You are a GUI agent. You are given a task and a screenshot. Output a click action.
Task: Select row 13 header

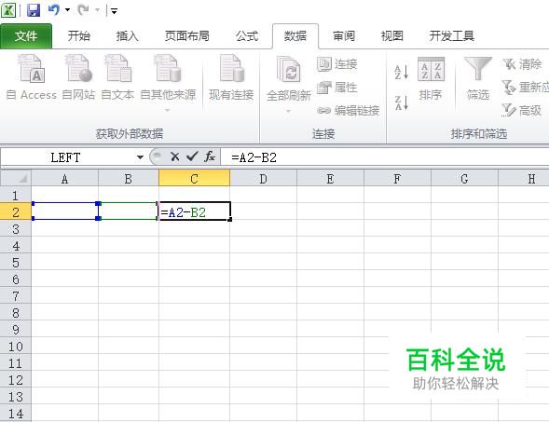coord(16,397)
